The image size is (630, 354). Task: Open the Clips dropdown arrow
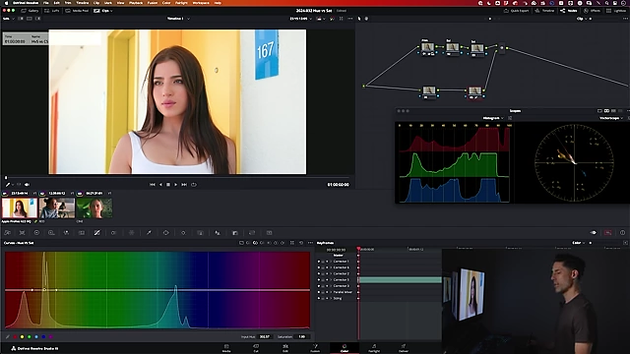click(111, 11)
